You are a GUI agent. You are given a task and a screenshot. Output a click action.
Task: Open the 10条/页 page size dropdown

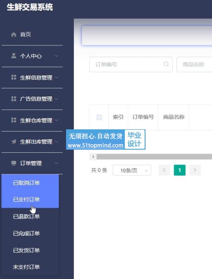132,170
